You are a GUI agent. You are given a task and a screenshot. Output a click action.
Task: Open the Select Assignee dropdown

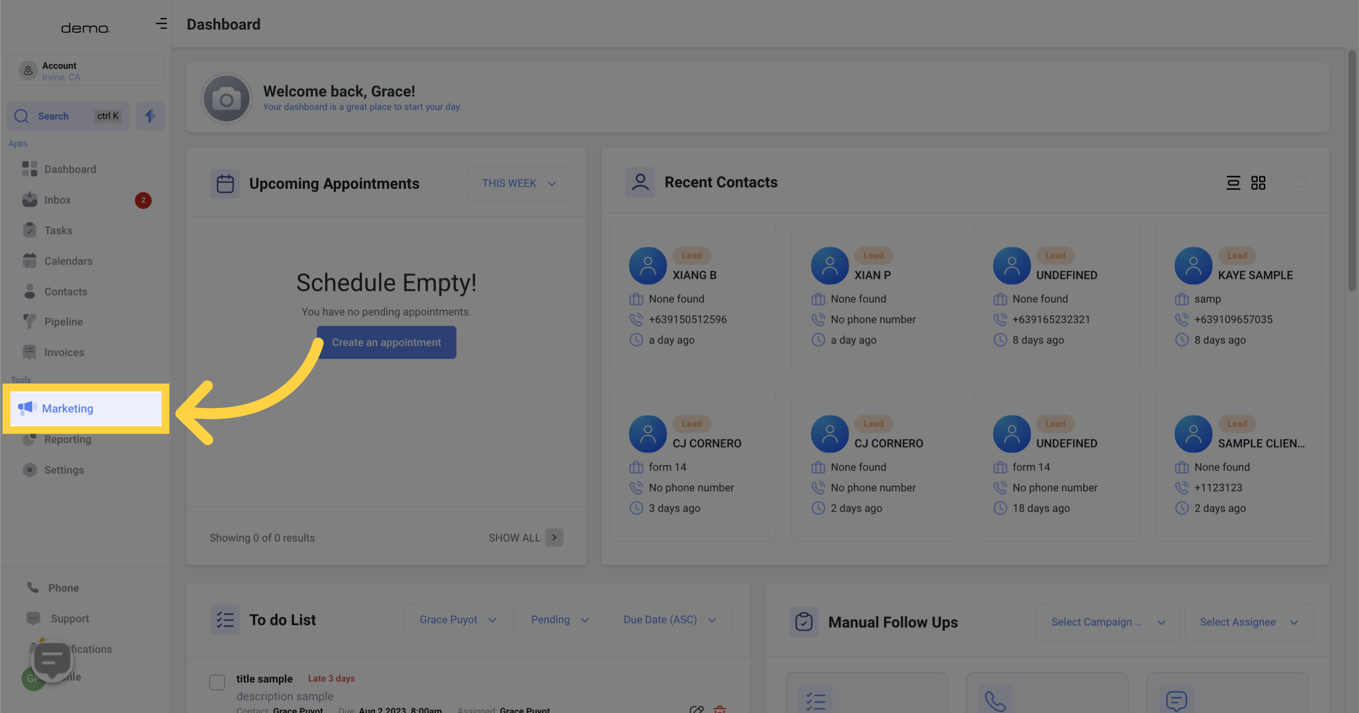click(1249, 622)
